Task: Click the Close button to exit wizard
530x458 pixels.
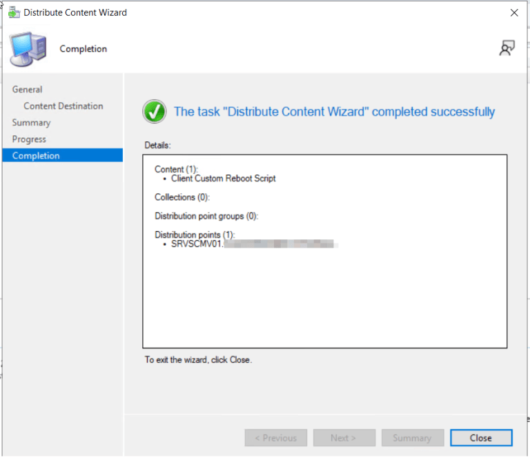Action: tap(481, 438)
